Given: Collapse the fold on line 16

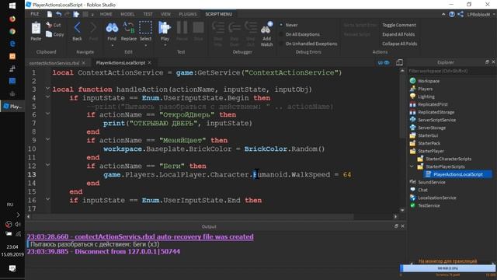Looking at the screenshot, I should click(x=47, y=199).
